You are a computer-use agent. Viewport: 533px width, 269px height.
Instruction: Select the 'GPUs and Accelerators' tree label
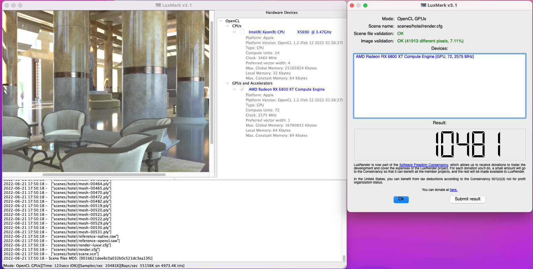pos(252,83)
